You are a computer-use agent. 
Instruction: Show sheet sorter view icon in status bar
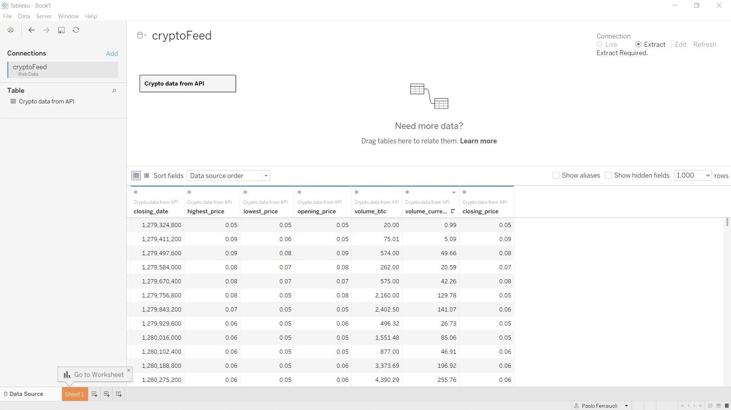[710, 406]
